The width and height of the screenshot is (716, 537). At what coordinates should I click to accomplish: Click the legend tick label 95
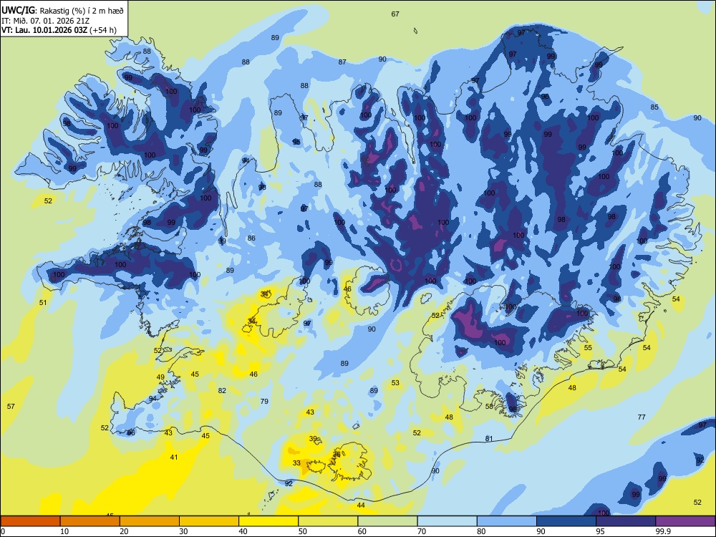pyautogui.click(x=600, y=531)
